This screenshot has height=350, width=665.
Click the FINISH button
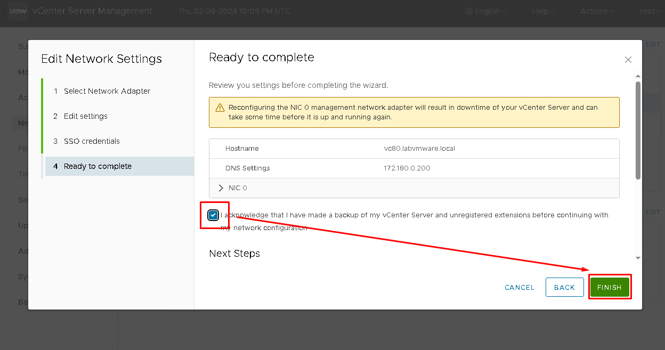[610, 287]
